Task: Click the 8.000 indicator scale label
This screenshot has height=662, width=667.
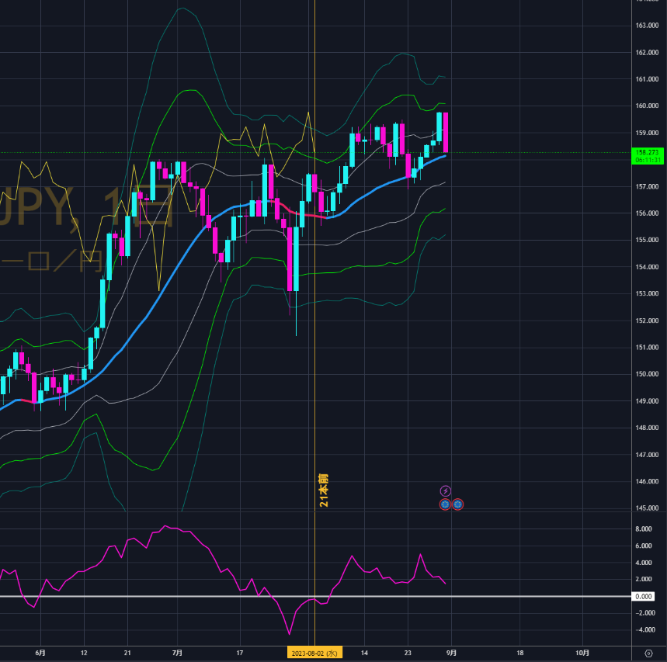Action: pyautogui.click(x=644, y=529)
